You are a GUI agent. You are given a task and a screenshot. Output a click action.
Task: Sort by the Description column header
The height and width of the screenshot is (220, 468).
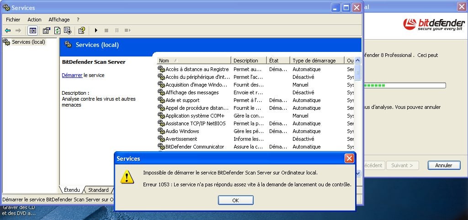pyautogui.click(x=249, y=60)
